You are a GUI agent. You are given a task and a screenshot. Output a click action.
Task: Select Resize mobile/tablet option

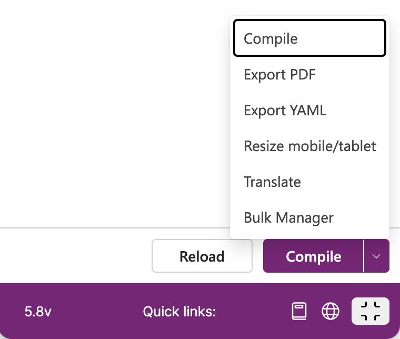point(309,146)
